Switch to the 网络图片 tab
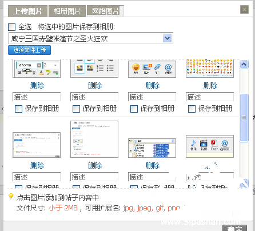 point(106,11)
